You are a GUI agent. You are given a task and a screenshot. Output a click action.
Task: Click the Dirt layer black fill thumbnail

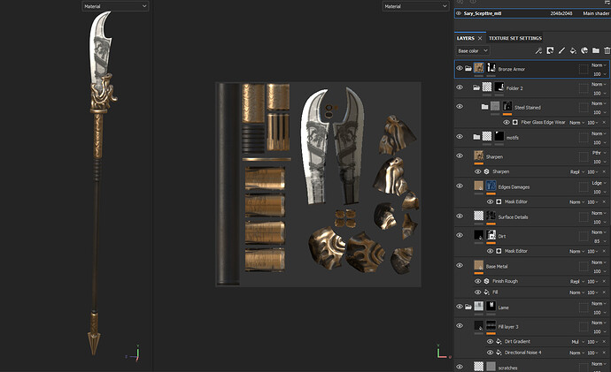coord(478,235)
